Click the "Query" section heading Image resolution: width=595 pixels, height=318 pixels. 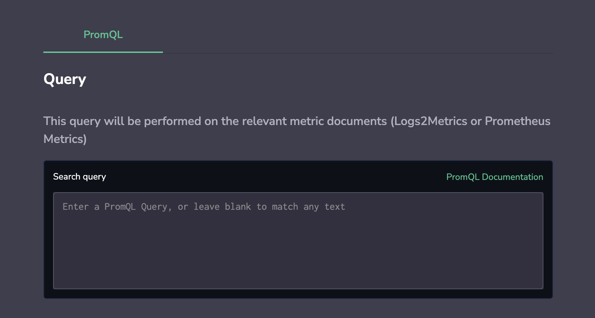[65, 79]
